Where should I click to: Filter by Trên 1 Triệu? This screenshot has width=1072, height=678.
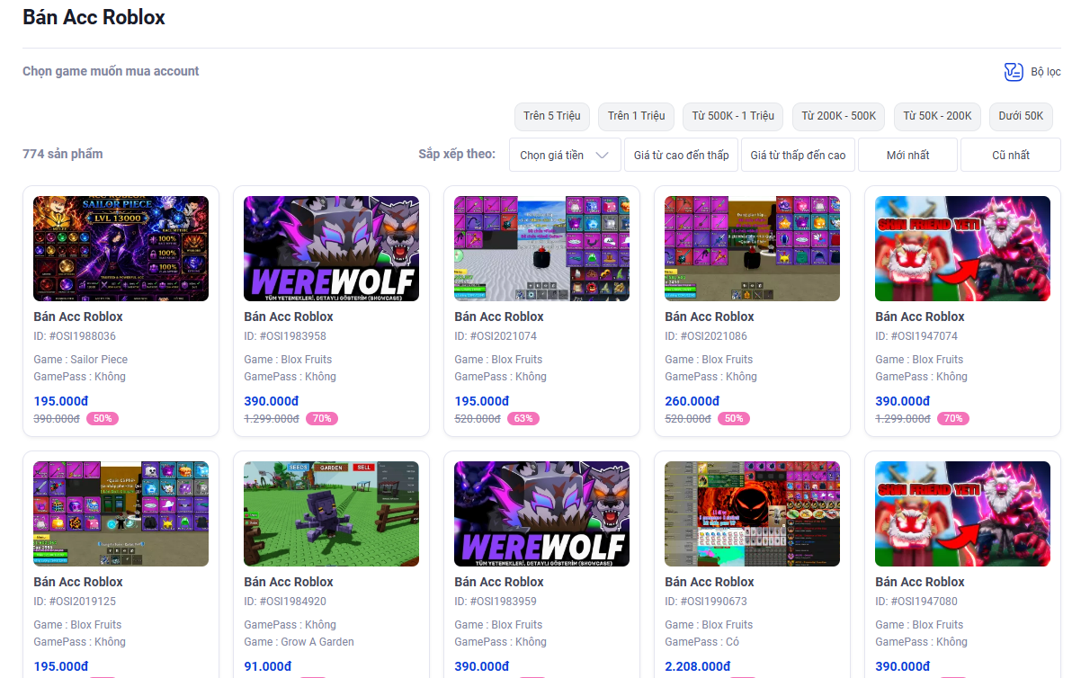[x=636, y=116]
